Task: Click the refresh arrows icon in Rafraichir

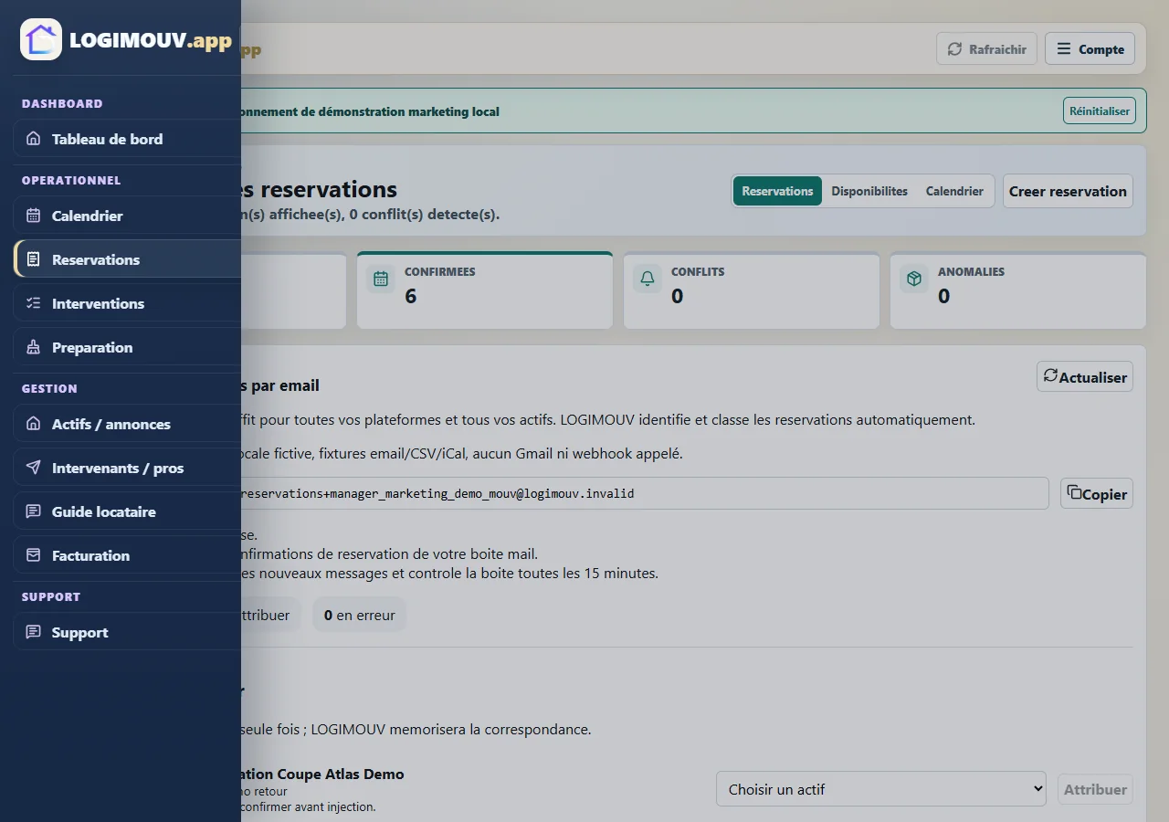Action: [x=954, y=49]
